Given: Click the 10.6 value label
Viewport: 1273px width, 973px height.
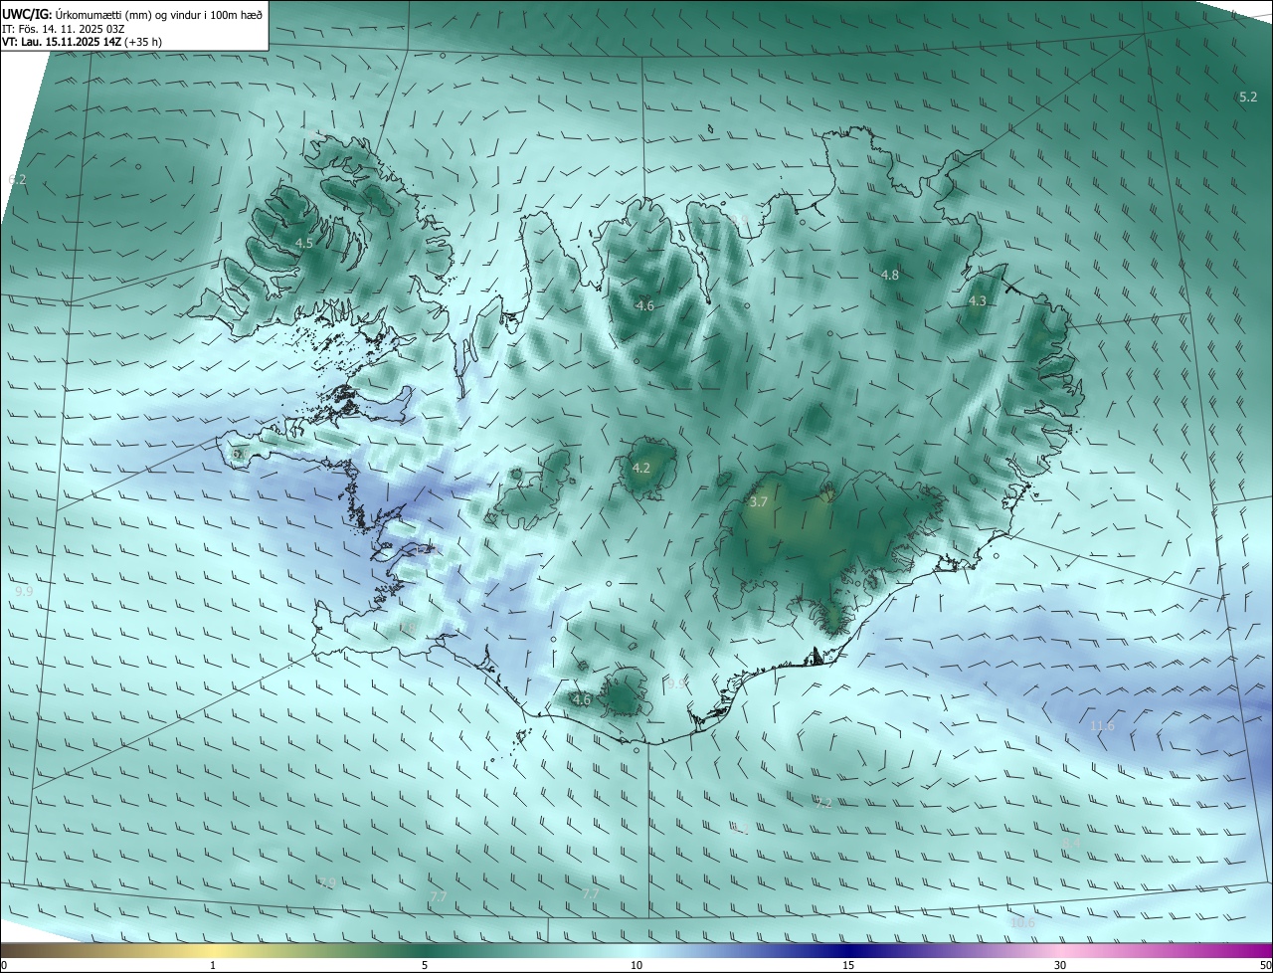Looking at the screenshot, I should coord(1022,923).
